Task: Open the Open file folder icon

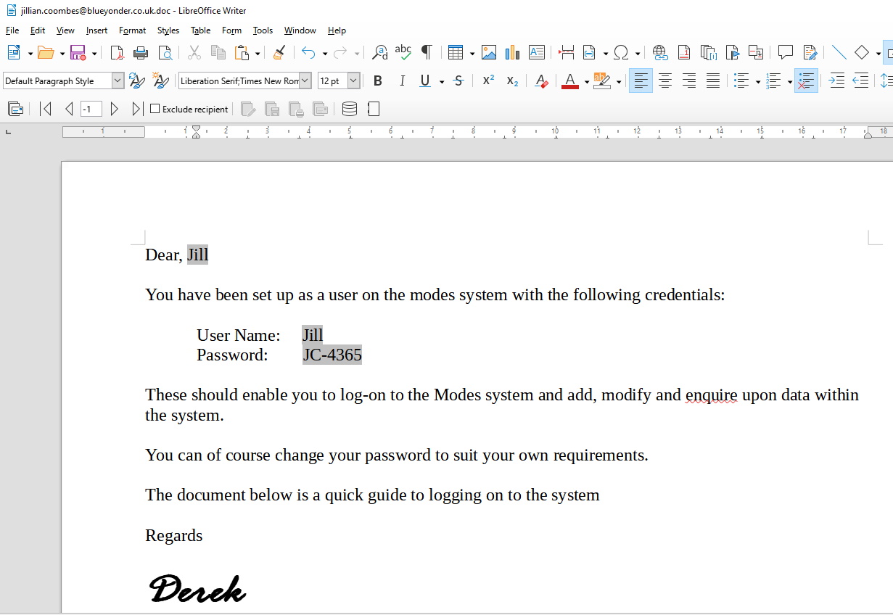Action: pyautogui.click(x=46, y=53)
